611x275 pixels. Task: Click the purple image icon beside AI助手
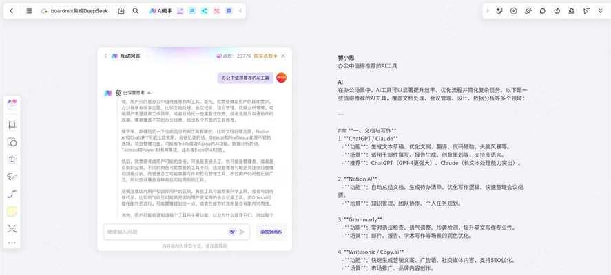180,11
